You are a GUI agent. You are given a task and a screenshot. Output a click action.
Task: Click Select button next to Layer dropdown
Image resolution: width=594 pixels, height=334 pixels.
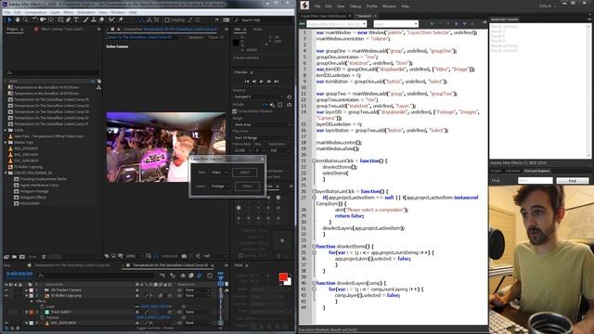(247, 186)
